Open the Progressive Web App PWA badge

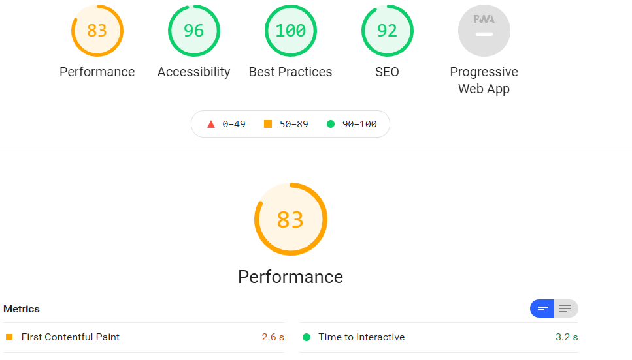point(484,31)
